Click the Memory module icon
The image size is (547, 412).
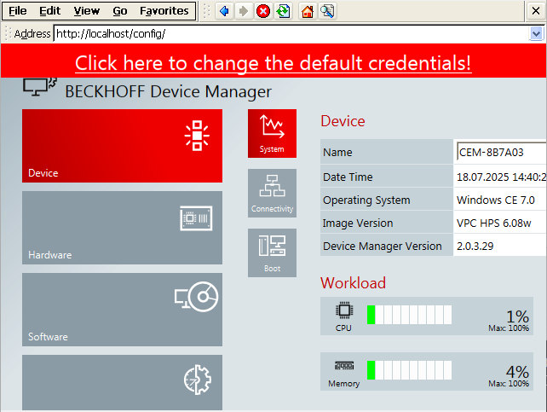(344, 366)
